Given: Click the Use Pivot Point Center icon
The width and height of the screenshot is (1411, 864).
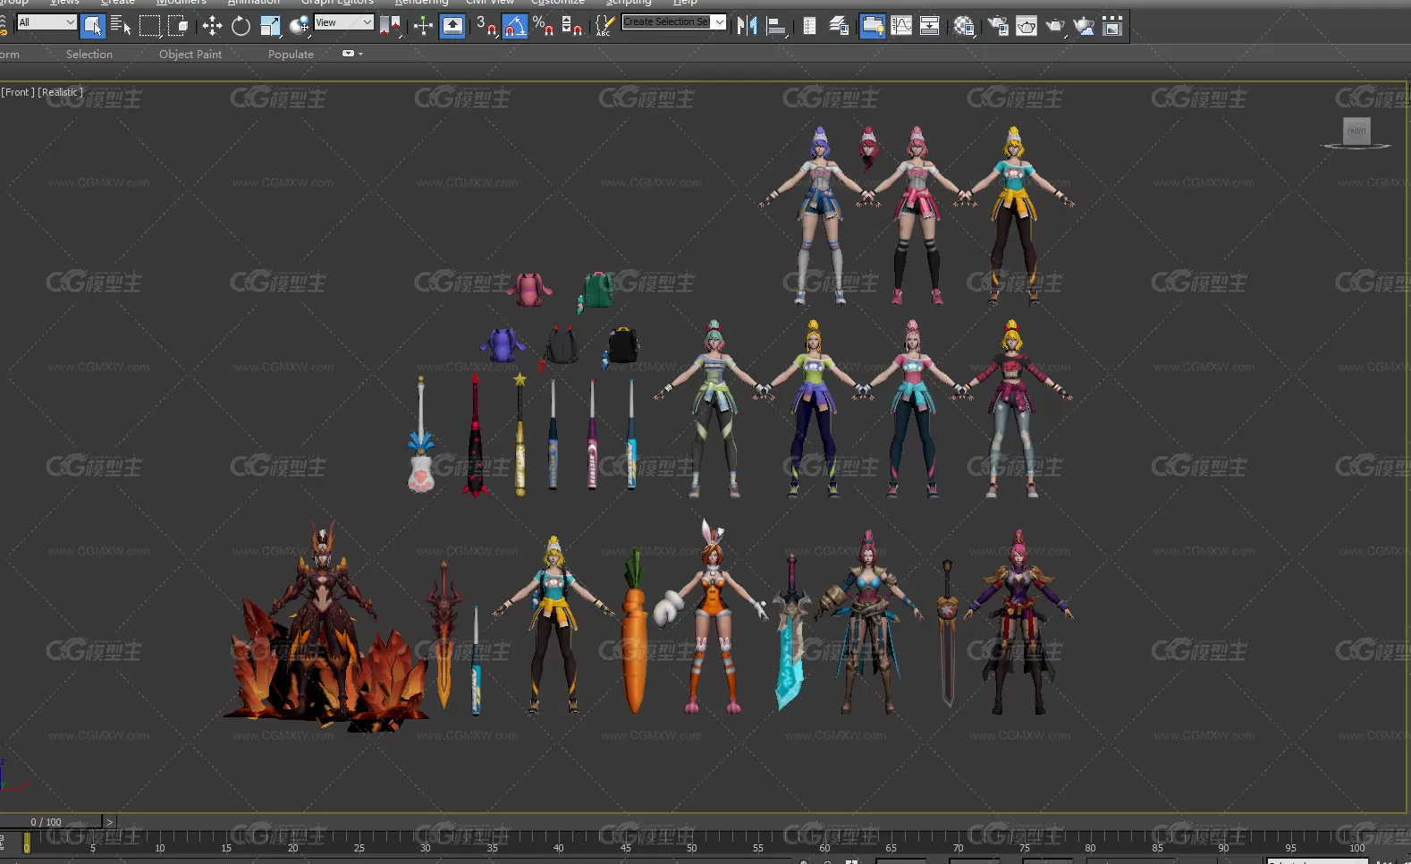Looking at the screenshot, I should [x=390, y=26].
